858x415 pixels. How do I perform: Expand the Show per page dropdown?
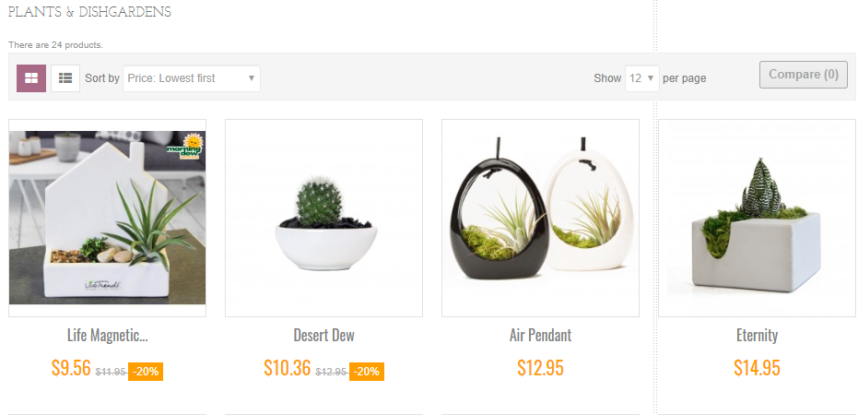(641, 78)
